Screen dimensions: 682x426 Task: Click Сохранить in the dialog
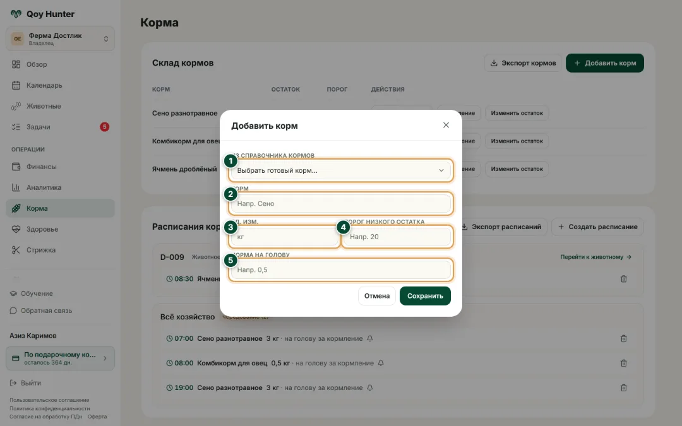click(425, 296)
